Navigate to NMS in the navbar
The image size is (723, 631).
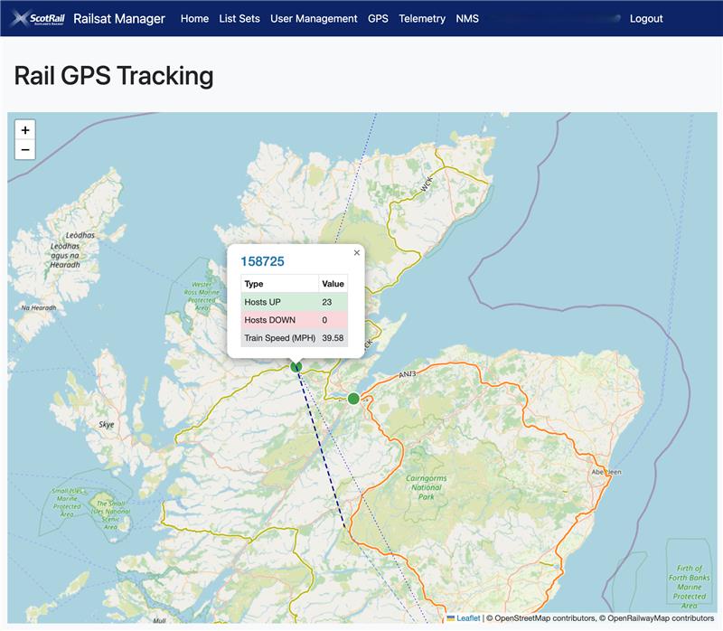click(467, 18)
